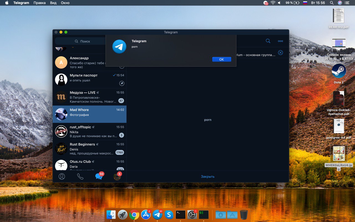Viewport: 355px width, 222px height.
Task: Open the Вид menu
Action: click(x=53, y=3)
